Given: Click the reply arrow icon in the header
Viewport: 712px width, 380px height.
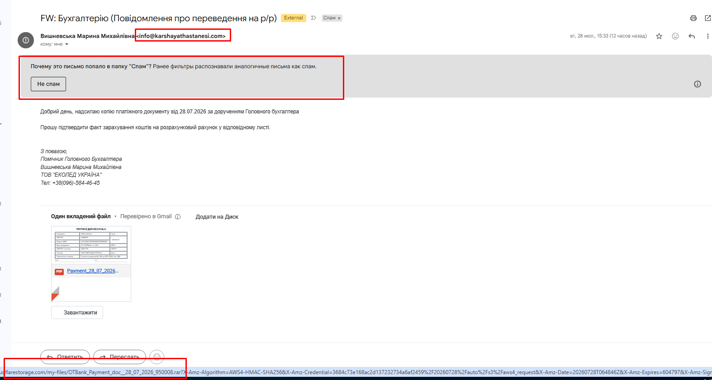Looking at the screenshot, I should pyautogui.click(x=692, y=36).
